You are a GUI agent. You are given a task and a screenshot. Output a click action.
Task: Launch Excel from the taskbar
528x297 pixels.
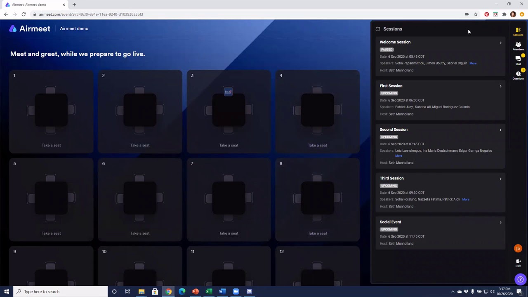tap(209, 292)
